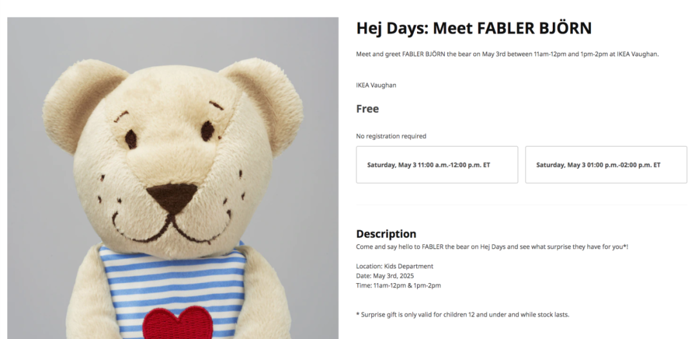The height and width of the screenshot is (339, 695).
Task: Open the FABLER BJÖRN teddy bear image
Action: (x=173, y=178)
